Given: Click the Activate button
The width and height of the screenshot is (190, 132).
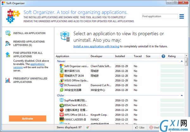Looking at the screenshot, I should pos(28,118).
